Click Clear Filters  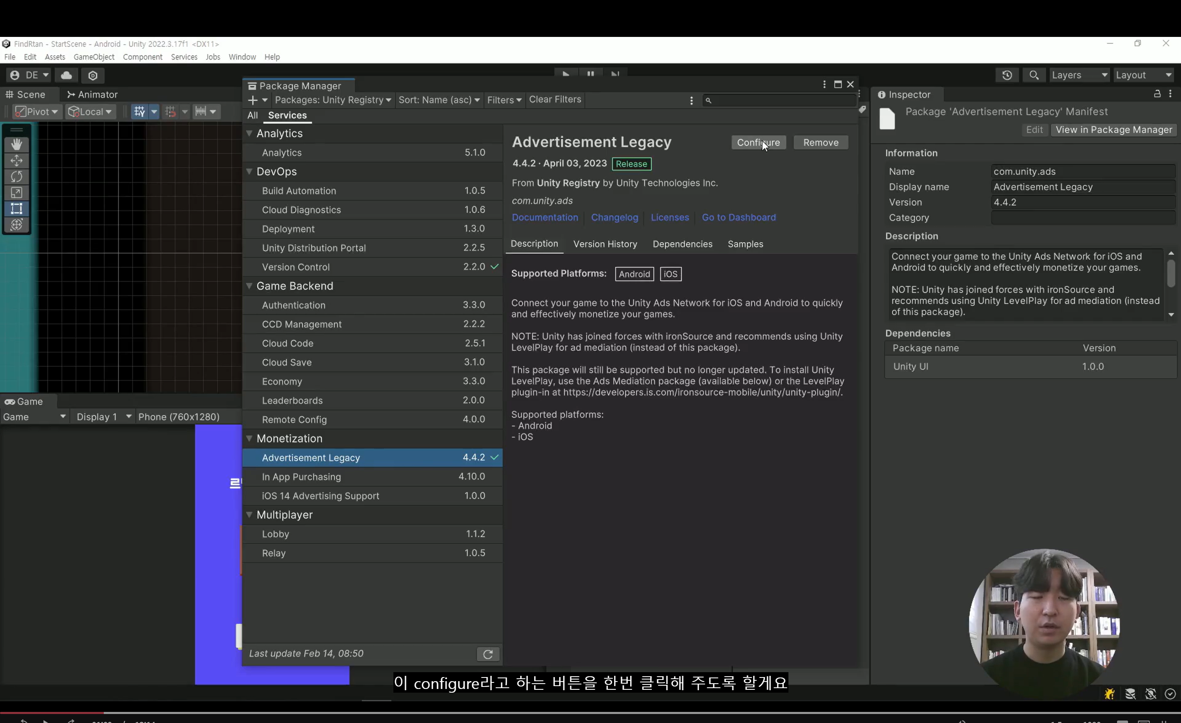[x=555, y=100]
